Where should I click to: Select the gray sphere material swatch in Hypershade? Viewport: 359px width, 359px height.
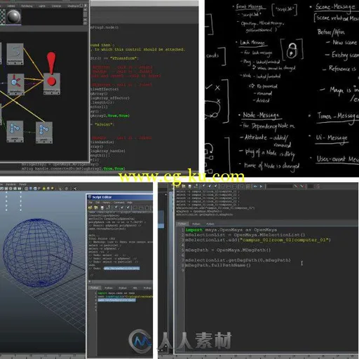click(x=13, y=17)
